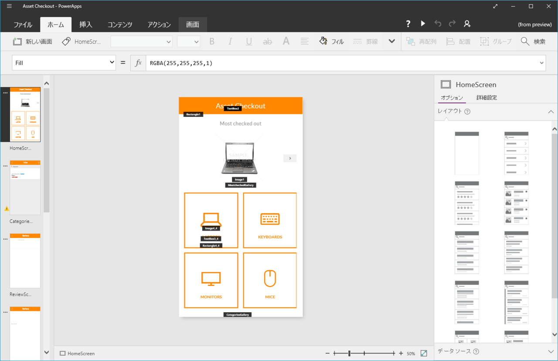The width and height of the screenshot is (558, 361).
Task: Click the undo arrow icon
Action: [x=438, y=24]
